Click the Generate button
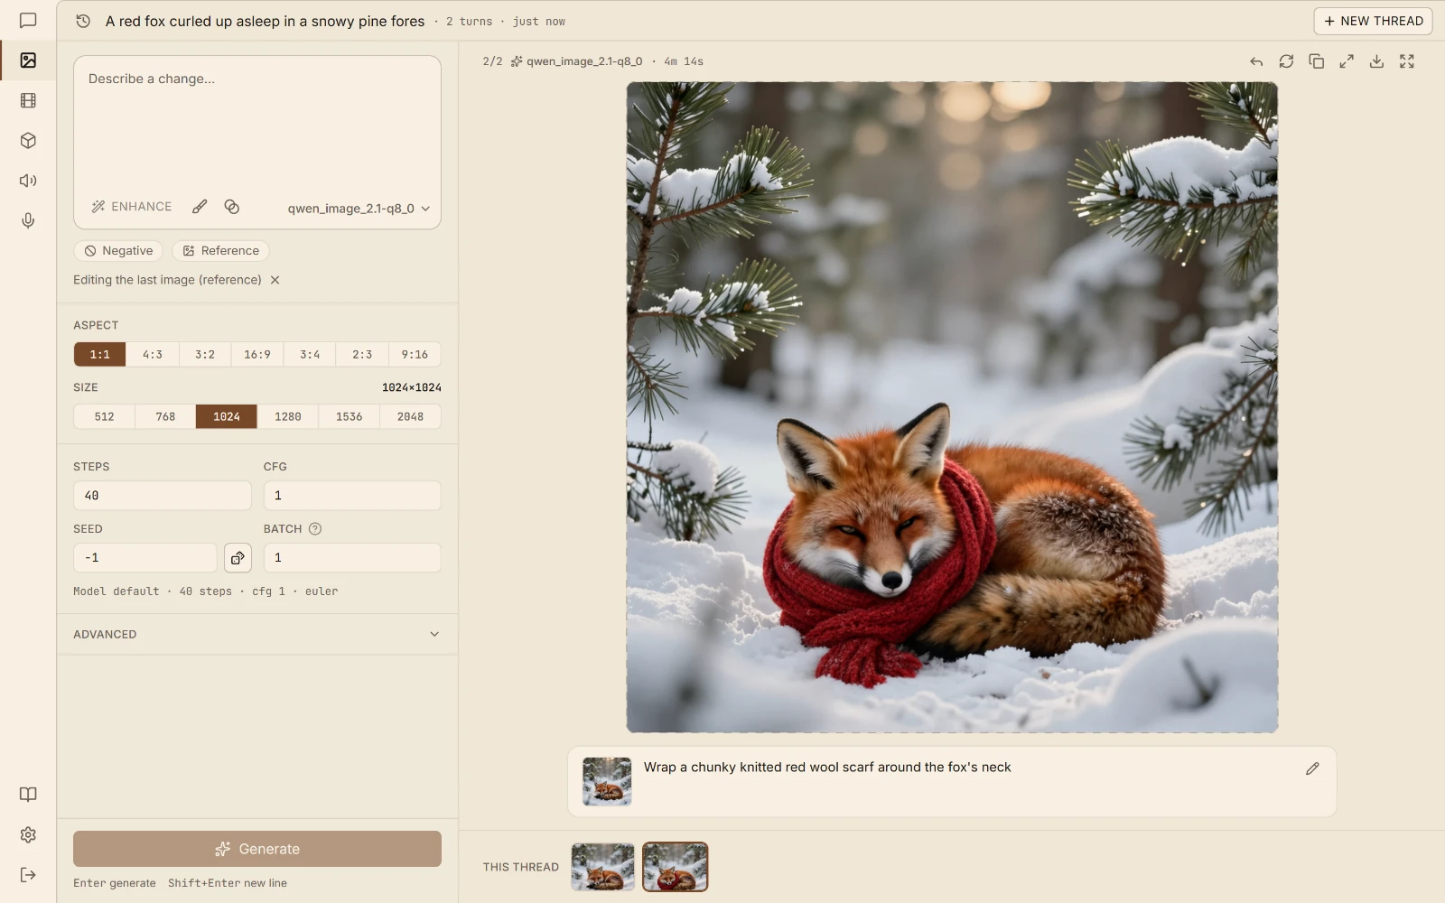 tap(257, 849)
